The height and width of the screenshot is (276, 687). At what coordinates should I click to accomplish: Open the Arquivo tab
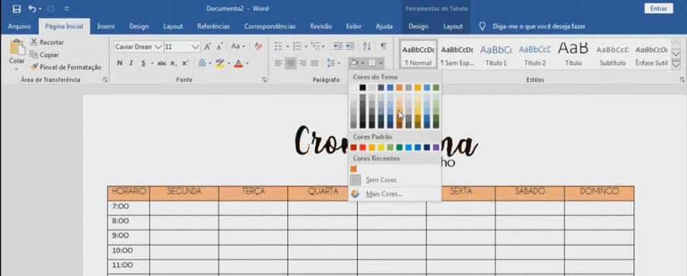coord(19,26)
